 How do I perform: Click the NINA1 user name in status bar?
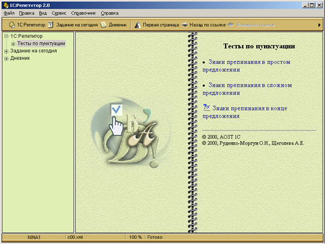[34, 237]
